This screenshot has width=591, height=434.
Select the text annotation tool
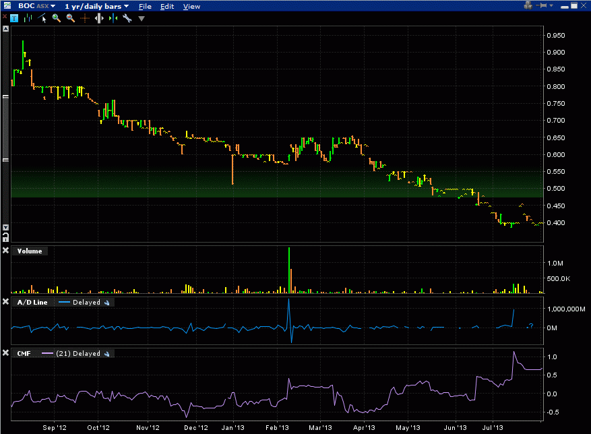click(15, 18)
